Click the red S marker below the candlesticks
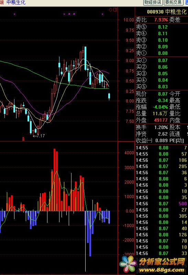This screenshot has height=275, width=188. click(23, 139)
